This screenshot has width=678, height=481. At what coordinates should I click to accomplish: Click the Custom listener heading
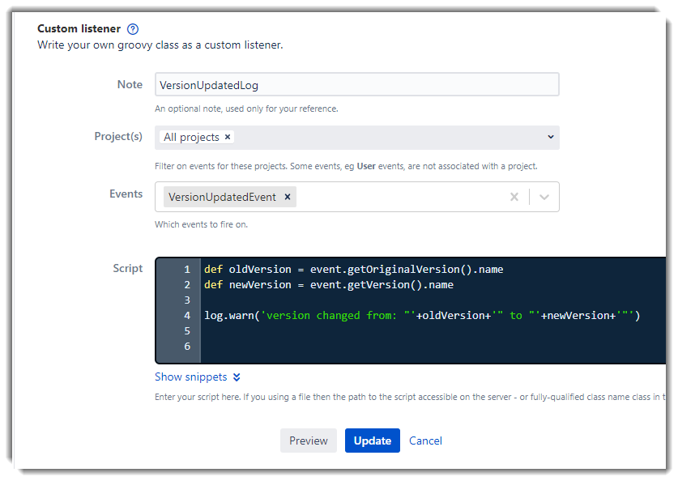[x=79, y=28]
